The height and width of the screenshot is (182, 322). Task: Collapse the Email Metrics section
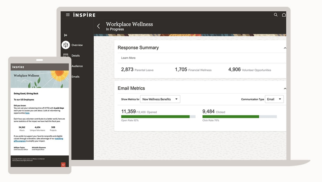(x=285, y=89)
